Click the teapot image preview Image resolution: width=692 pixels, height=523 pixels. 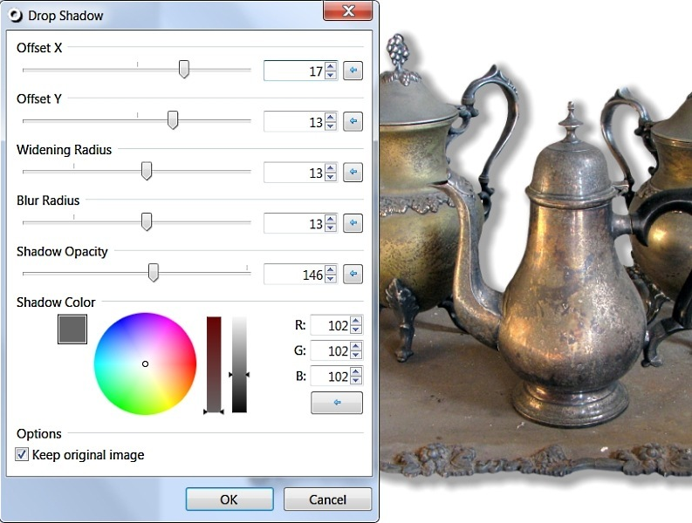[536, 260]
